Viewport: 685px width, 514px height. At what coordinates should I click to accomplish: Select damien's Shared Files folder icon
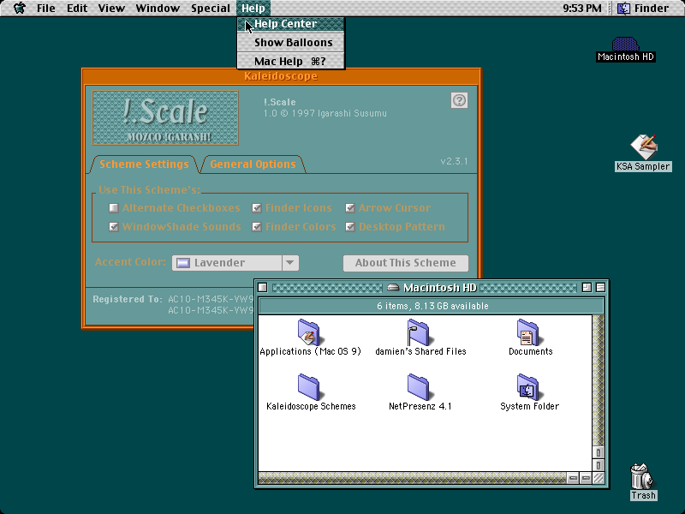(418, 332)
